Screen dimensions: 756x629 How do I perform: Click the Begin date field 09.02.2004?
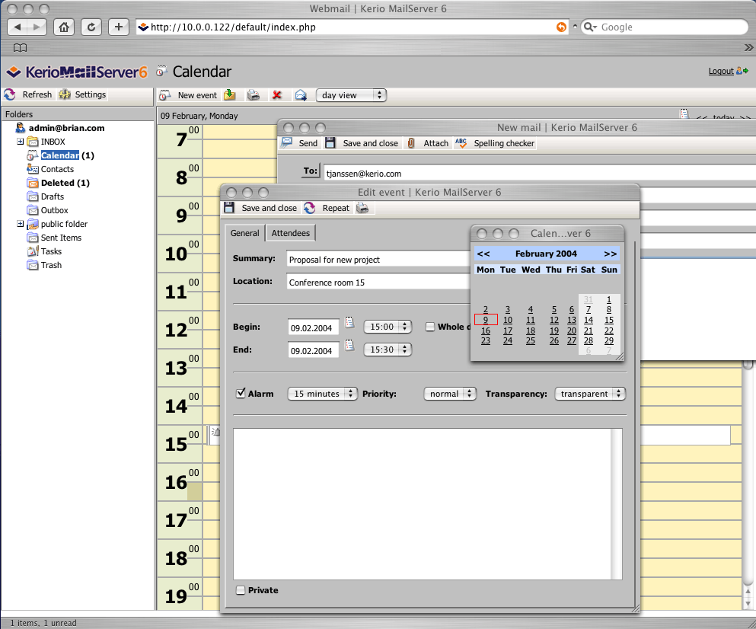click(x=313, y=327)
